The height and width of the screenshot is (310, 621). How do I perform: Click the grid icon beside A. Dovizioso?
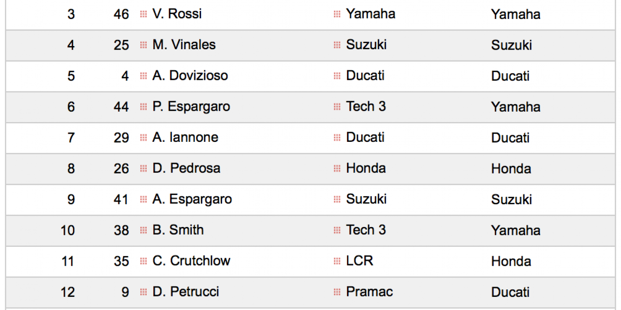tap(143, 76)
